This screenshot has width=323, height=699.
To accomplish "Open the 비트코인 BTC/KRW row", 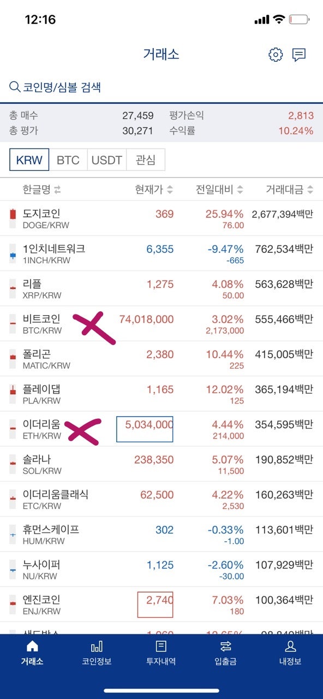I will pos(161,323).
